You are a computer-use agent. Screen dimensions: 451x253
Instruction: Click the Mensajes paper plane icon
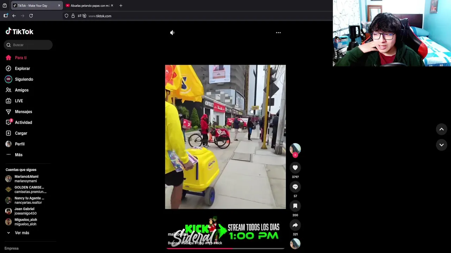[8, 112]
